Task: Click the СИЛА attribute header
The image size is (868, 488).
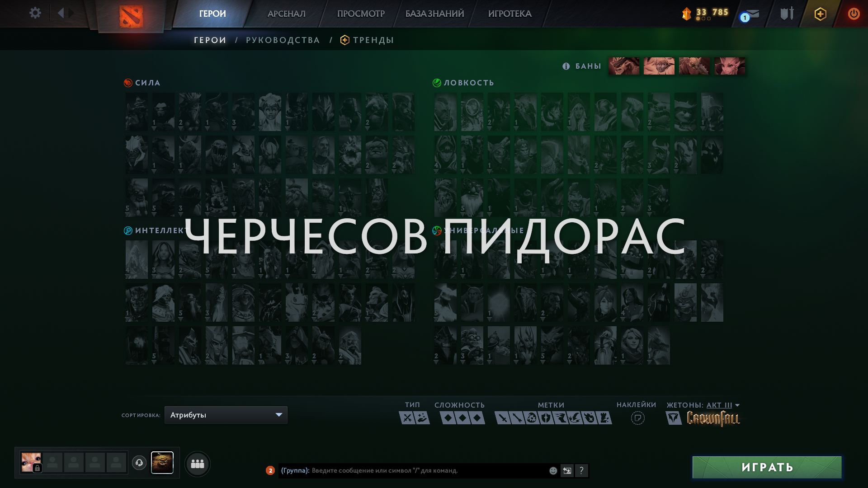Action: (142, 83)
